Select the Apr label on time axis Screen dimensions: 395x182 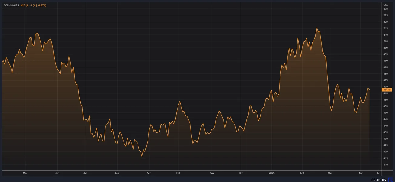coord(360,173)
